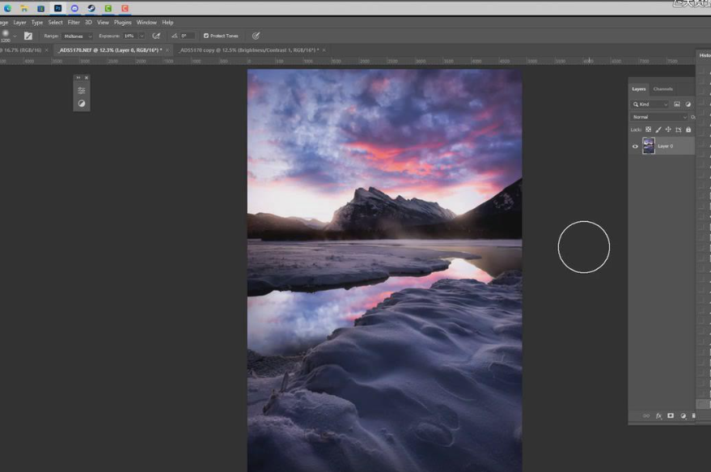Open Properties sliders icon in floating panel

pyautogui.click(x=82, y=91)
